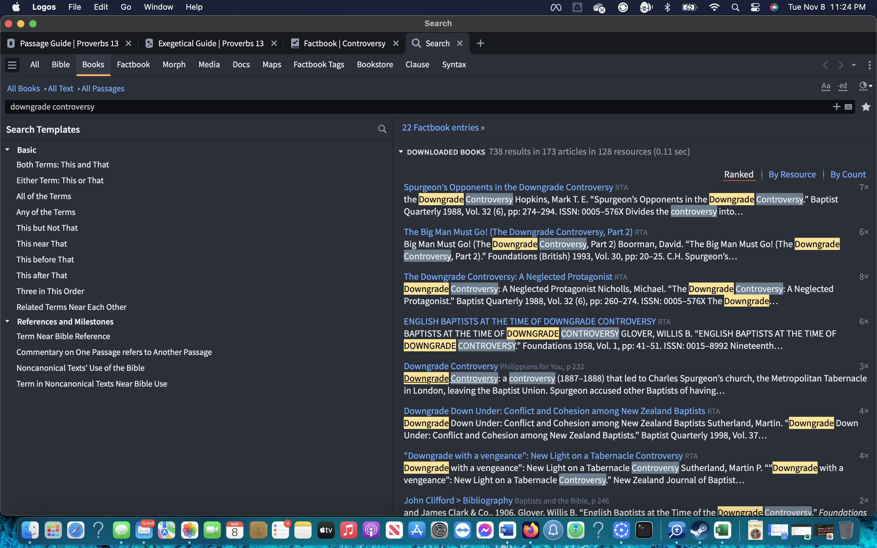Click the plus icon in search box
877x548 pixels.
[836, 107]
